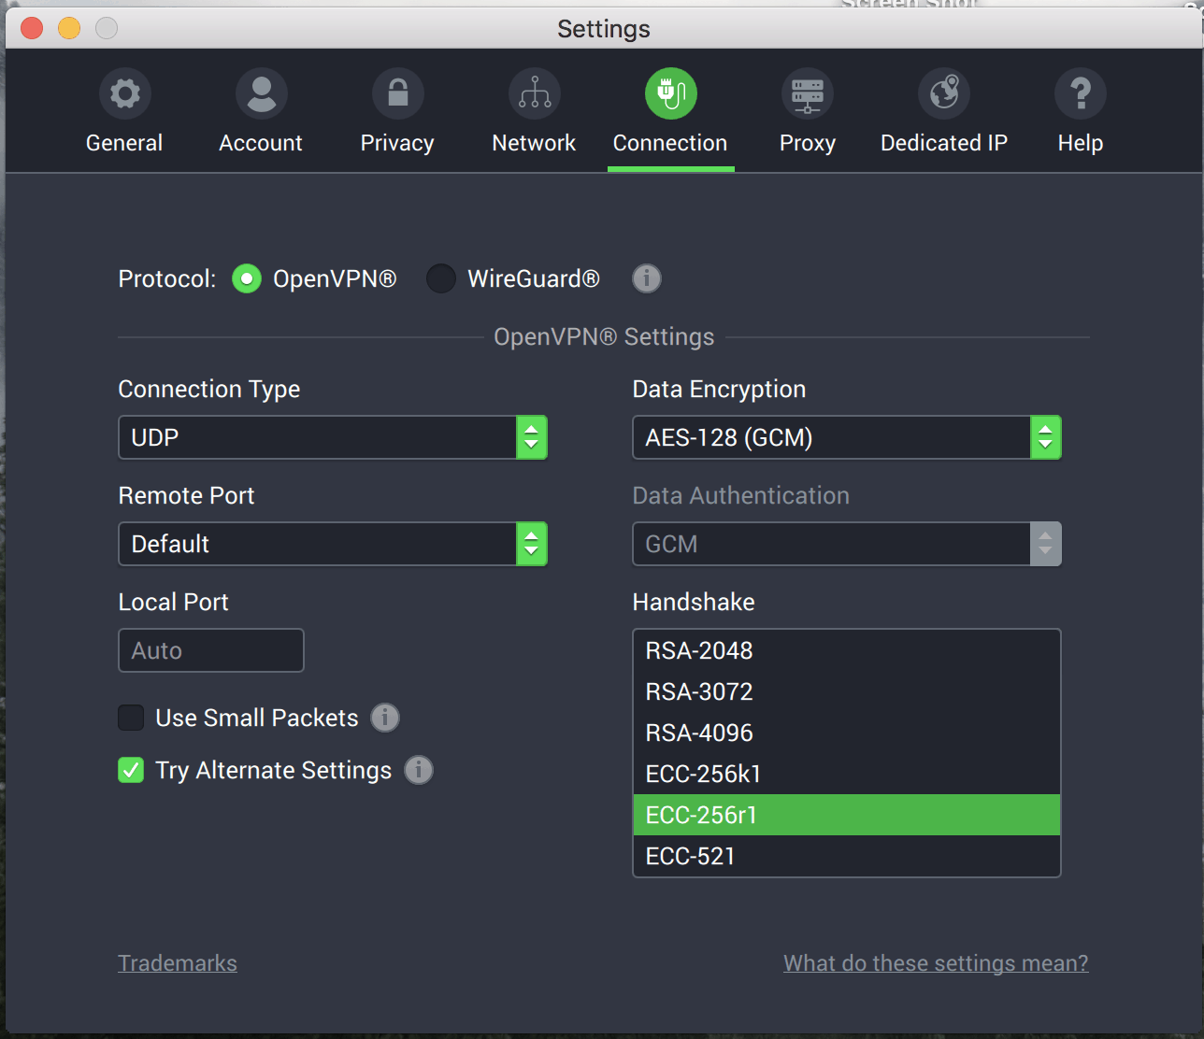The image size is (1204, 1039).
Task: Close the Settings window with red button
Action: (x=33, y=28)
